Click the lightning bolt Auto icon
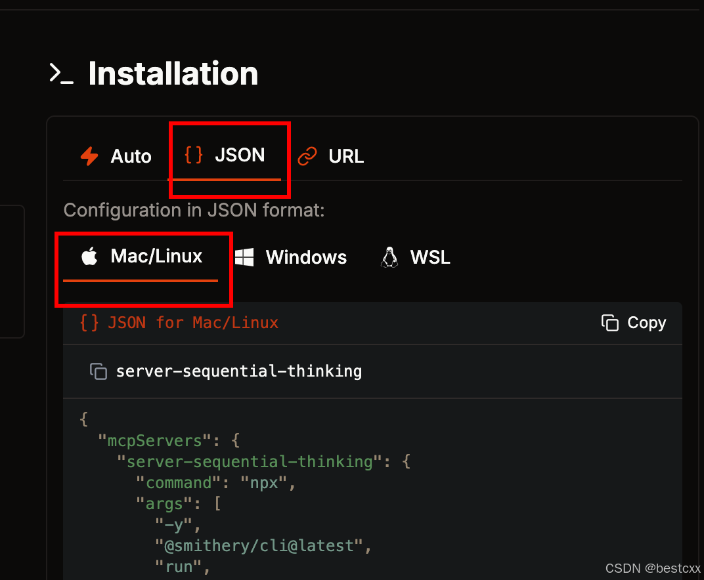The image size is (704, 580). click(89, 156)
